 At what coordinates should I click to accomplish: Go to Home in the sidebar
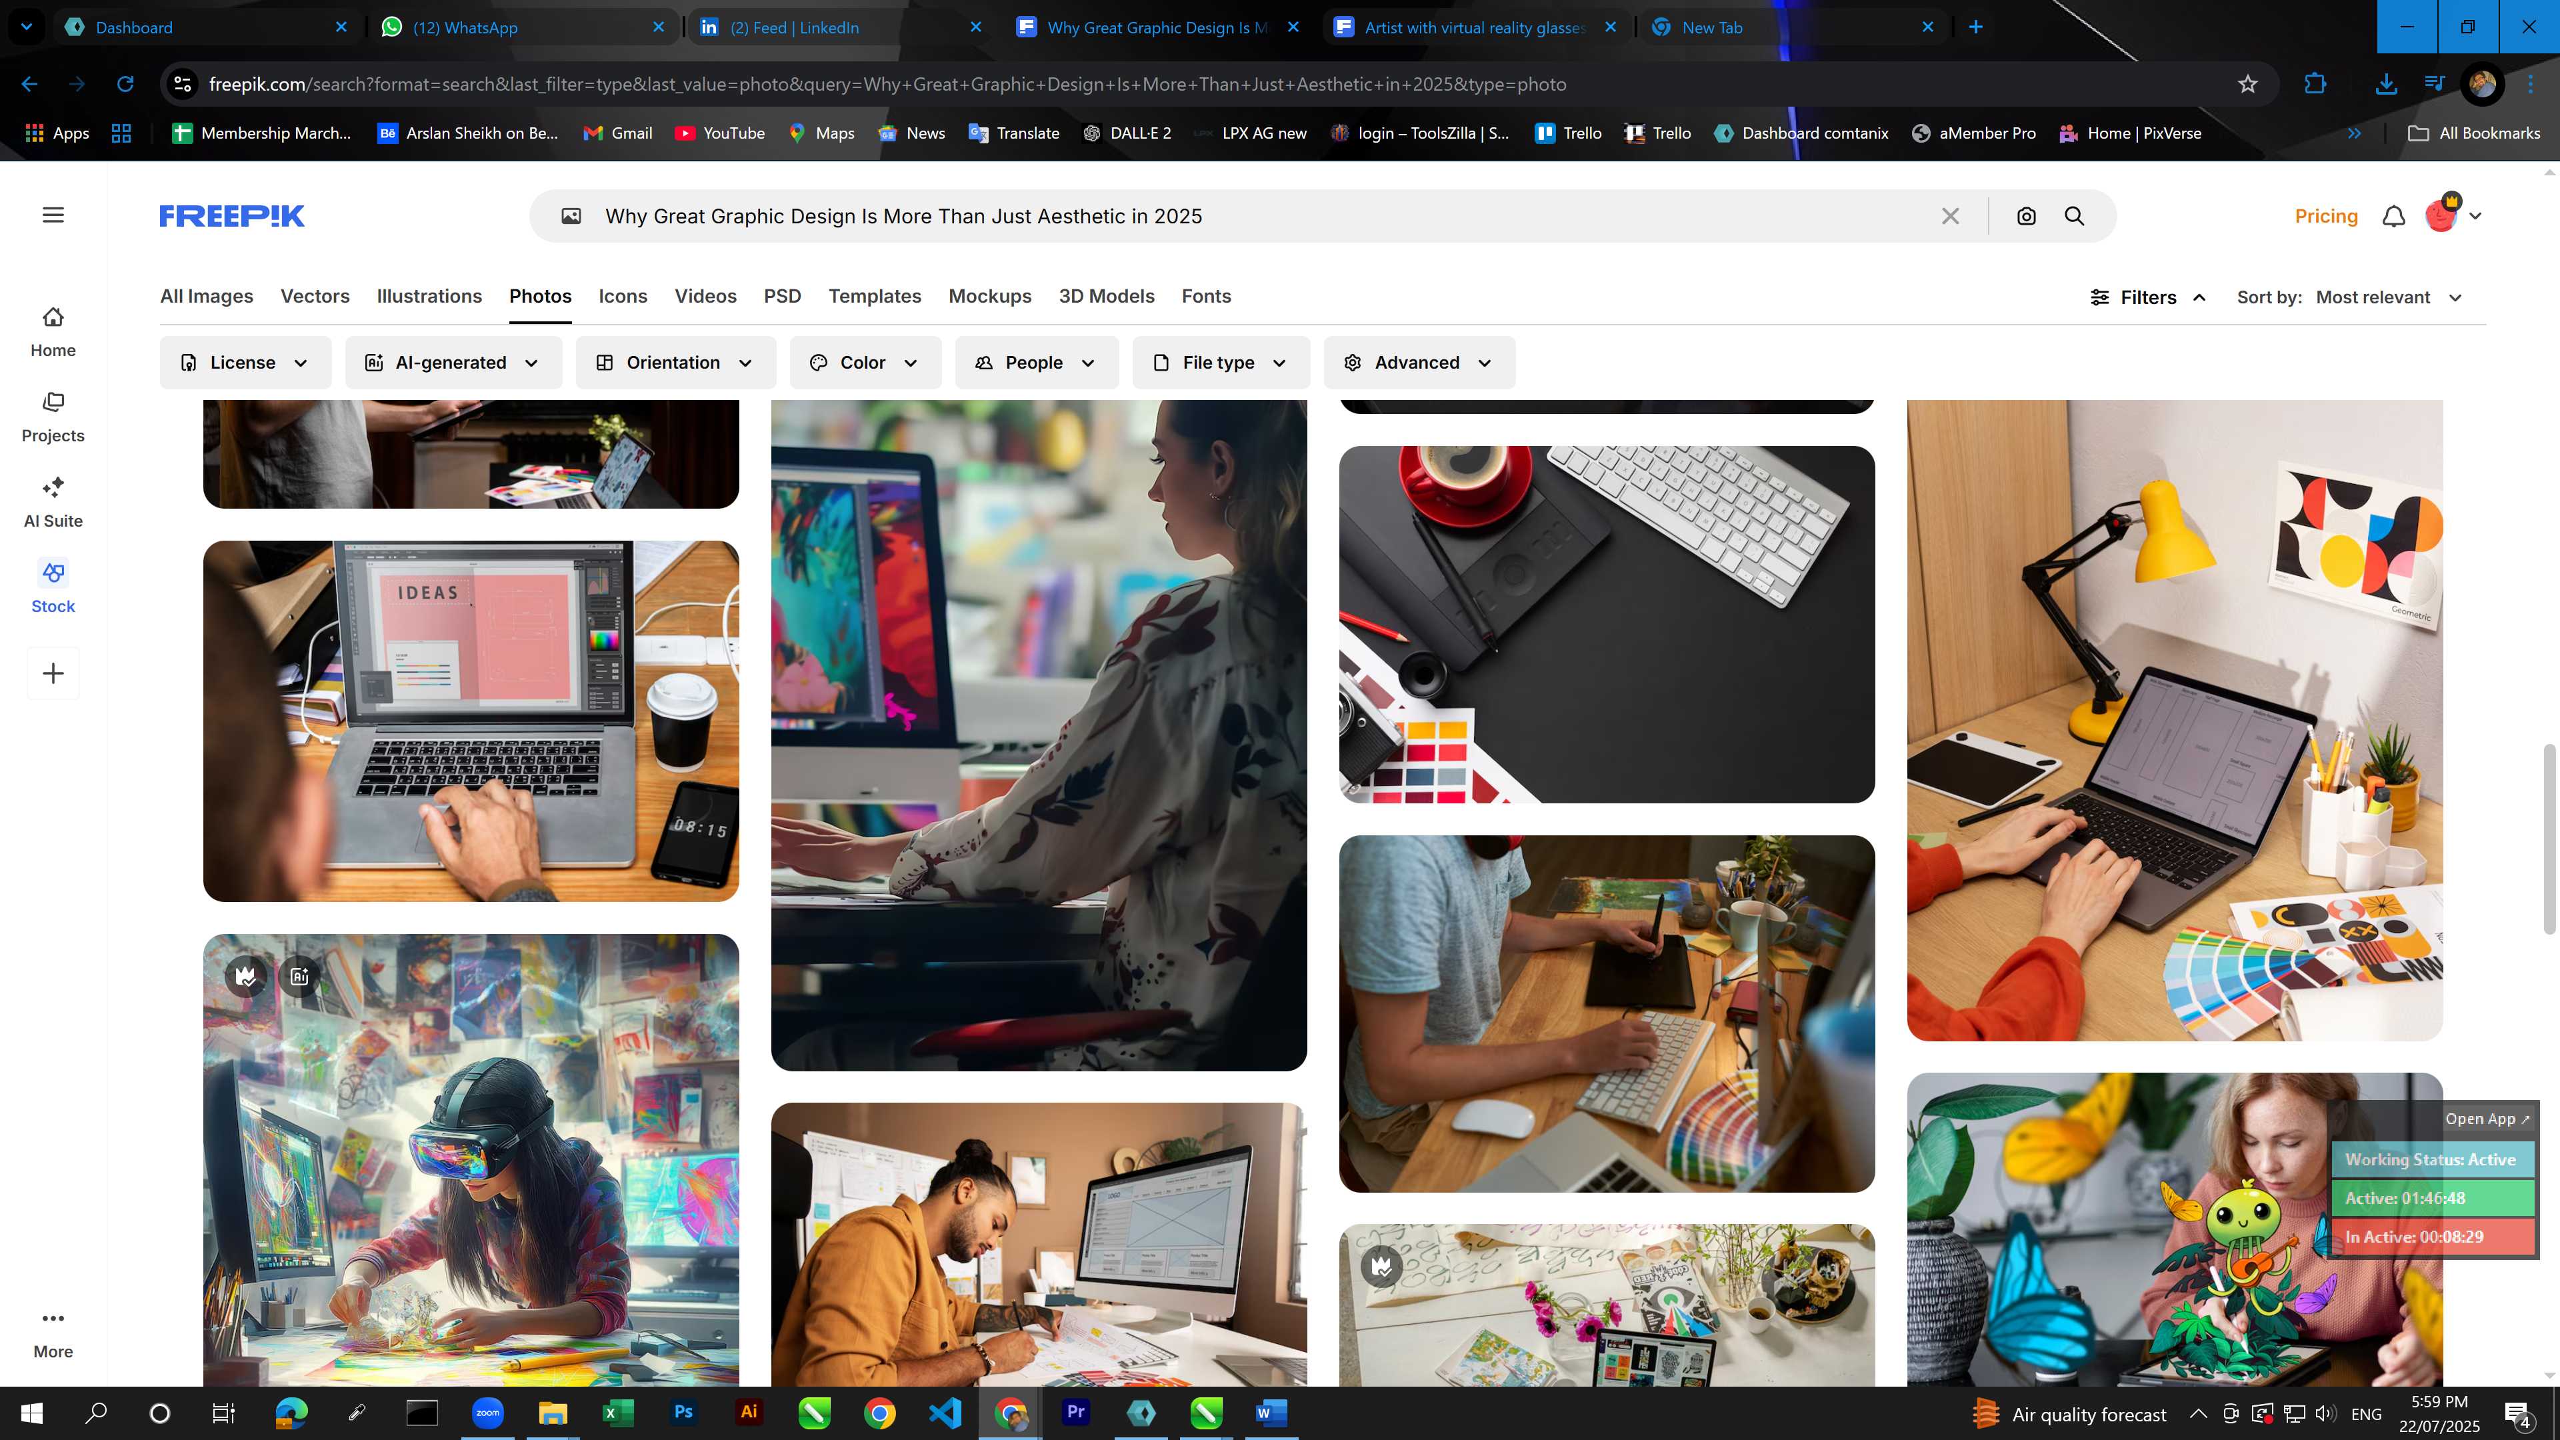coord(53,332)
